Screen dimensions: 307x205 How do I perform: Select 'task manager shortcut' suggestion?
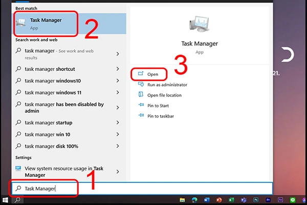pyautogui.click(x=69, y=69)
